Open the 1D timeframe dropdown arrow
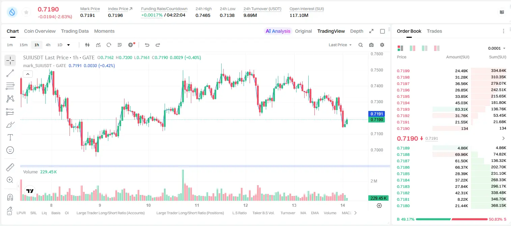 68,45
